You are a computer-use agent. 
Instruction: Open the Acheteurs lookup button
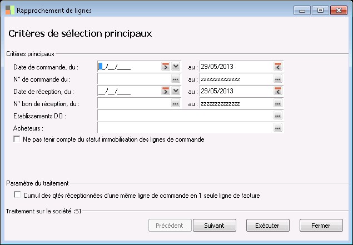[x=278, y=128]
